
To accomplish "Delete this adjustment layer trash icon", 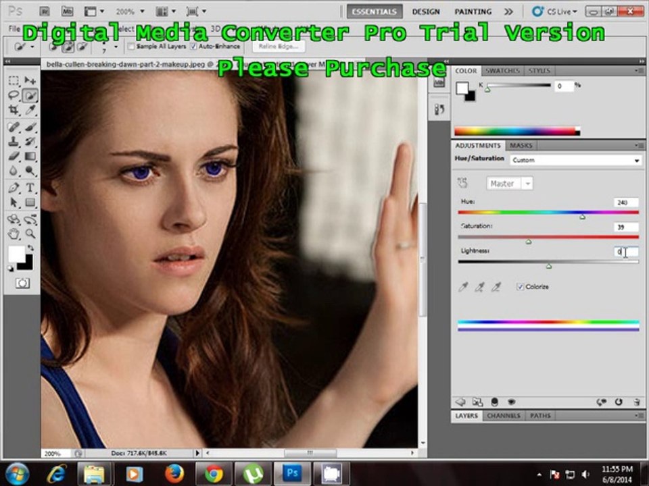I will 637,402.
